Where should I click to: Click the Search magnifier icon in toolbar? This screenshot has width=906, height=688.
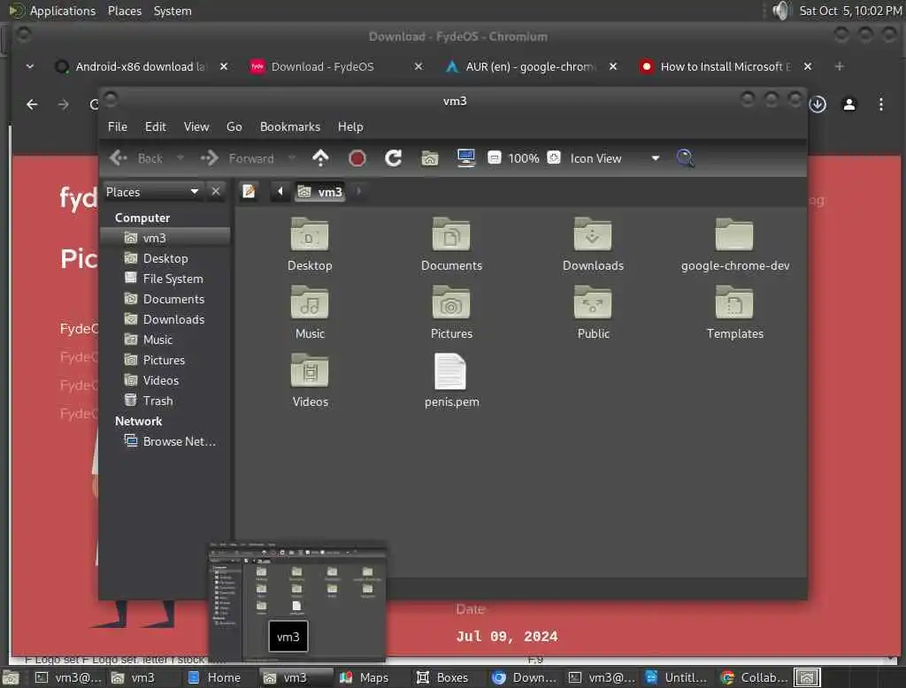pos(686,157)
